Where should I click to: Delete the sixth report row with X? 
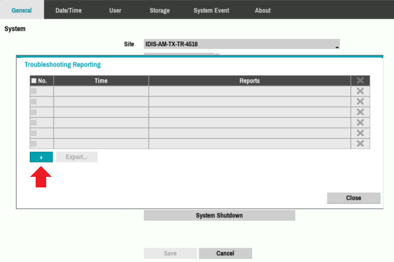tap(360, 143)
